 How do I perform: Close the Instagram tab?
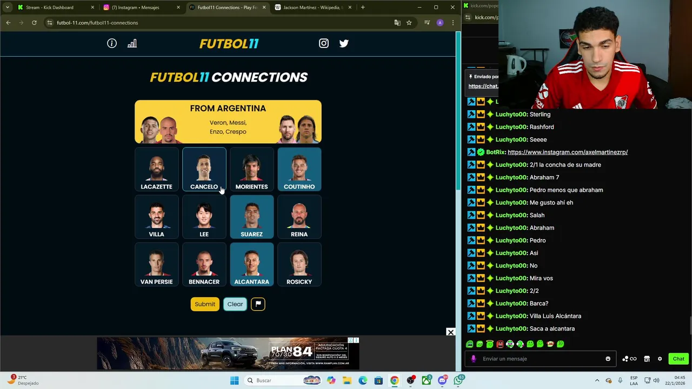(178, 8)
